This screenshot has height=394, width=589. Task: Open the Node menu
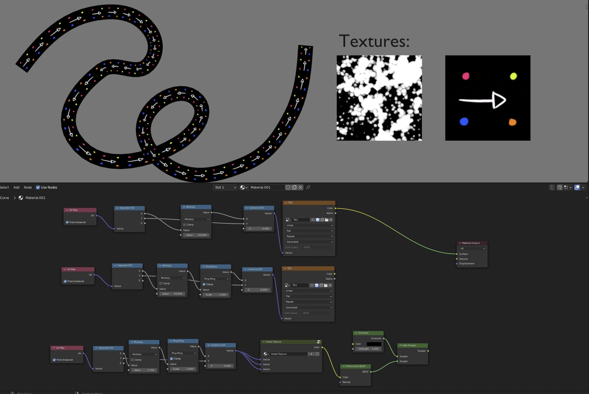pyautogui.click(x=28, y=187)
